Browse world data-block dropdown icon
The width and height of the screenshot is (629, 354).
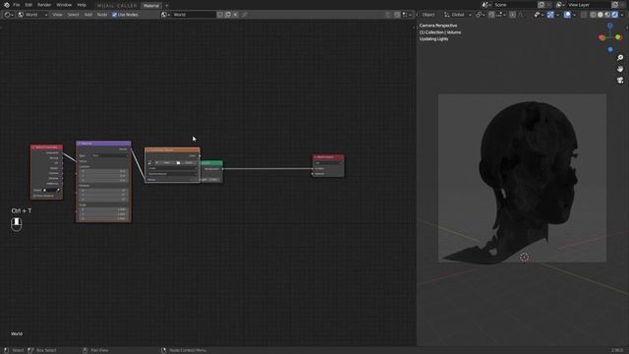pyautogui.click(x=164, y=15)
